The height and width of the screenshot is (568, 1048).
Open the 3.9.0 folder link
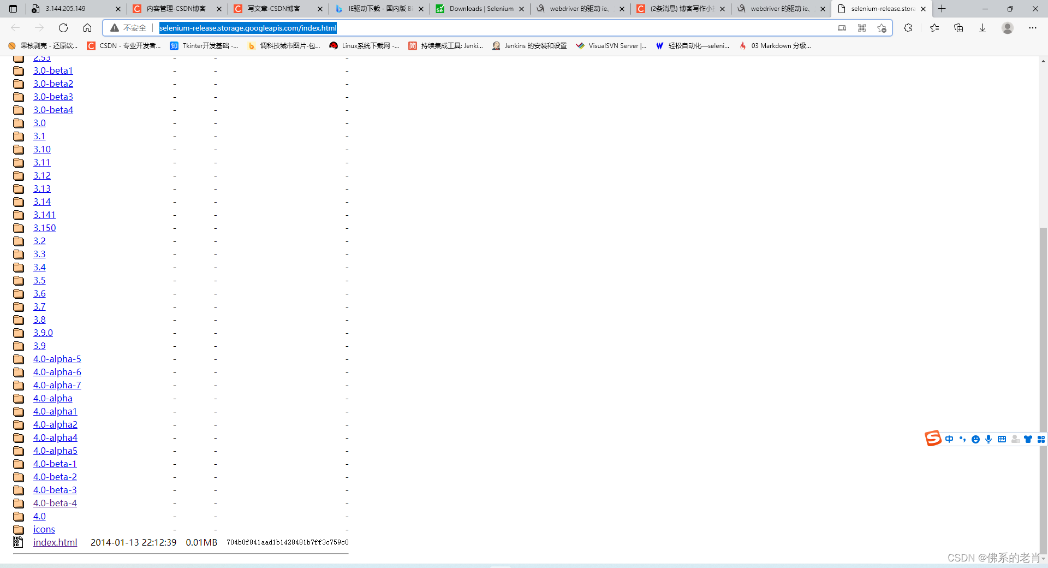click(x=43, y=333)
